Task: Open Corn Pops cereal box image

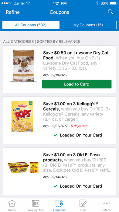Action: point(22,117)
